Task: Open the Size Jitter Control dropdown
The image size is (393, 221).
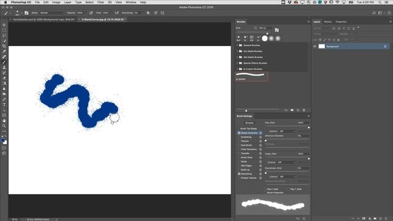Action: click(288, 131)
